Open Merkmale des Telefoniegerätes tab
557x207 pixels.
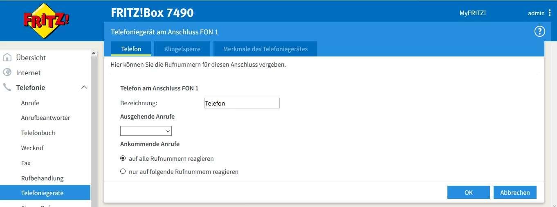(265, 49)
